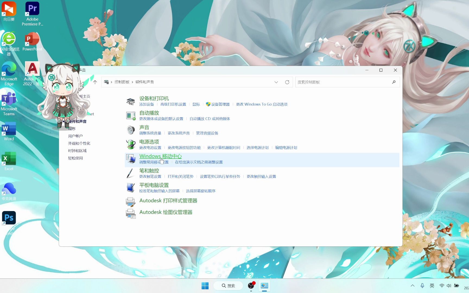Click 更改 Windows To Go 启动选项
Image resolution: width=469 pixels, height=293 pixels.
click(x=262, y=104)
